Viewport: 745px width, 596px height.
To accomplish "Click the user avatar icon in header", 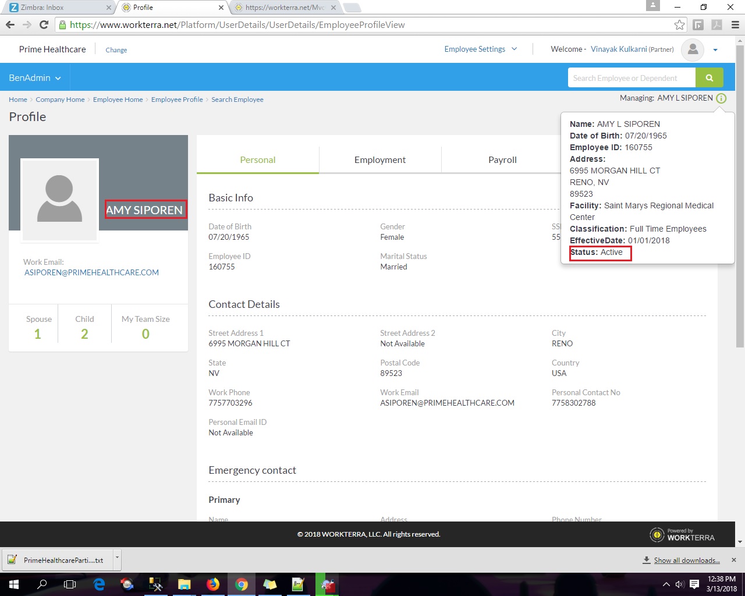I will pyautogui.click(x=693, y=49).
